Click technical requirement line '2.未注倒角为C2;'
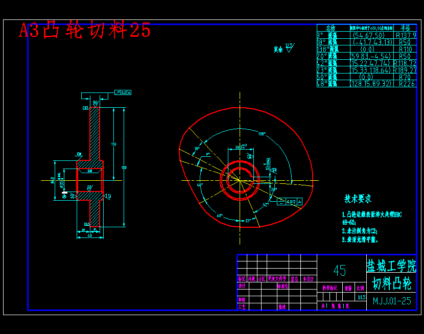424x334 pixels. click(x=359, y=231)
